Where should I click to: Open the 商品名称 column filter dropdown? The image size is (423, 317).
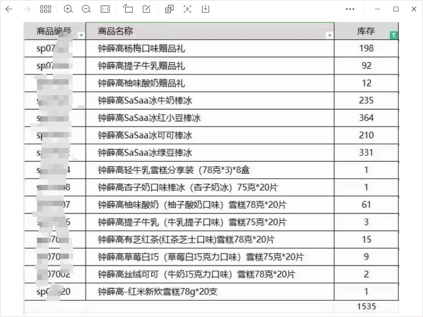(330, 35)
